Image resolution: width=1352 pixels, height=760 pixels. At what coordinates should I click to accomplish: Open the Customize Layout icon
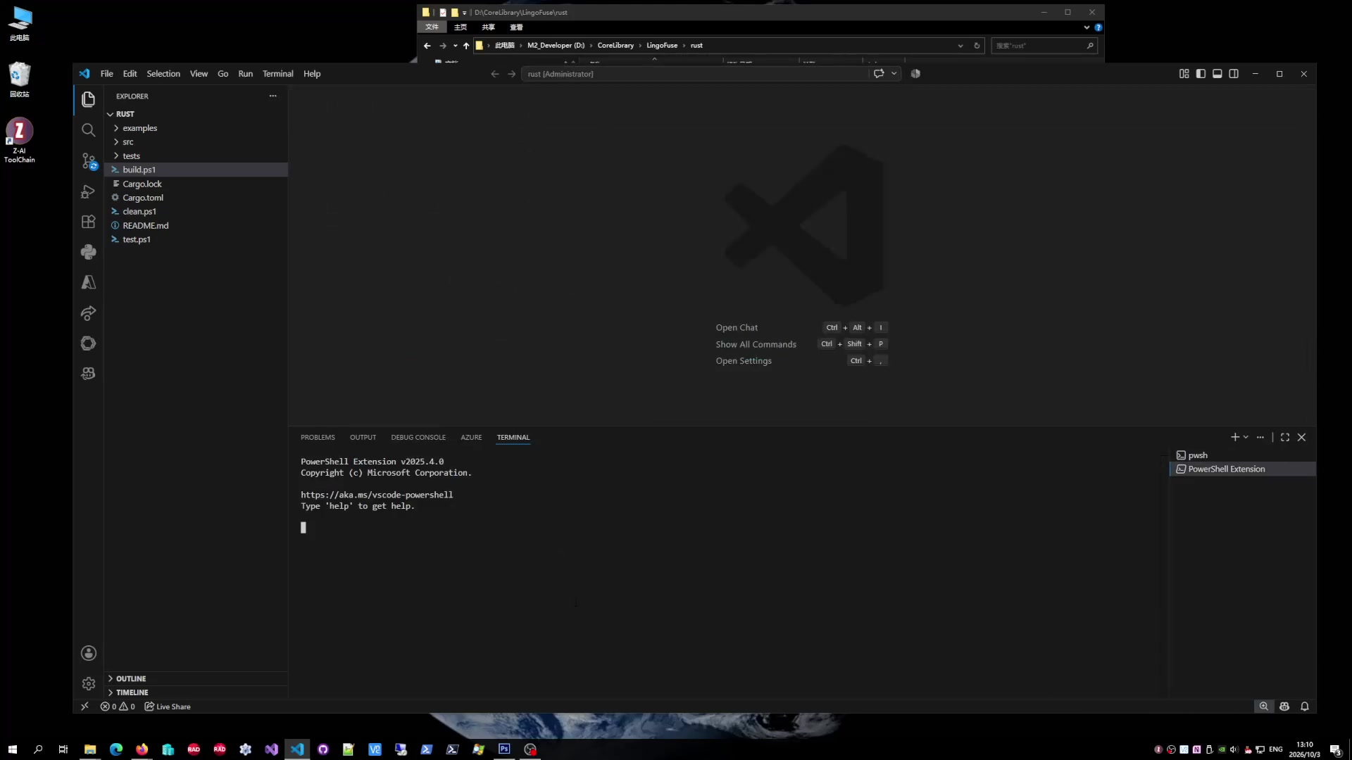click(x=1184, y=73)
